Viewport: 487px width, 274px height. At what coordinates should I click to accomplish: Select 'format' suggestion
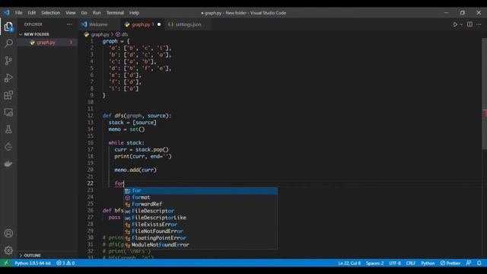[201, 198]
